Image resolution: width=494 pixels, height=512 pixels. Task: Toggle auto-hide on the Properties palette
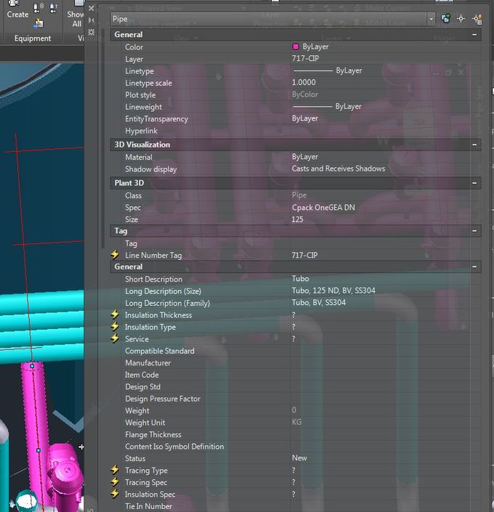click(x=92, y=20)
